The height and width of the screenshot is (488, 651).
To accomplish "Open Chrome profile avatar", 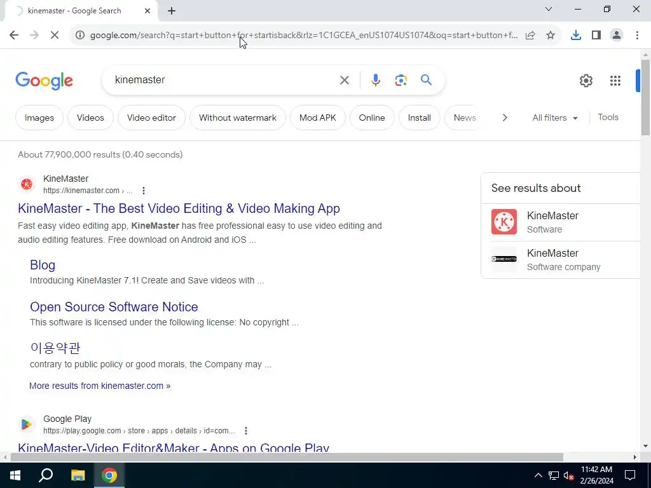I will tap(617, 36).
